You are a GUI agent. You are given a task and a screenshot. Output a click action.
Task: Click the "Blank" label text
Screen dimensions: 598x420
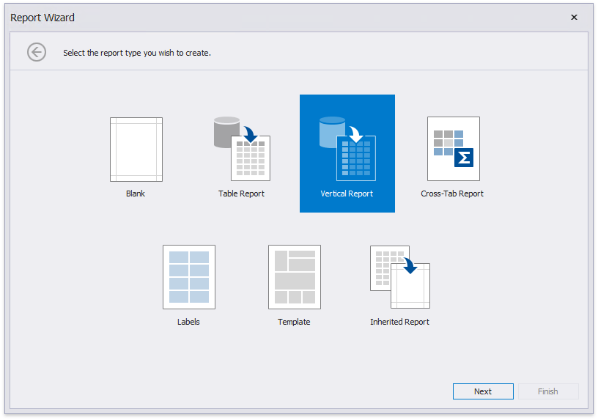(136, 194)
